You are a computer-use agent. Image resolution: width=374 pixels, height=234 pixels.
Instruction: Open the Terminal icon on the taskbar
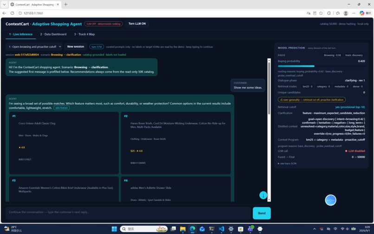coord(212,229)
